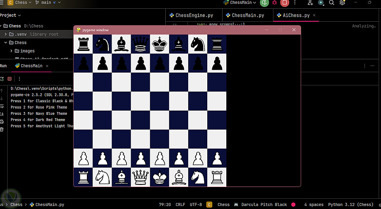The height and width of the screenshot is (209, 381).
Task: Click the print icon in the console gutter
Action: (x=2, y=122)
